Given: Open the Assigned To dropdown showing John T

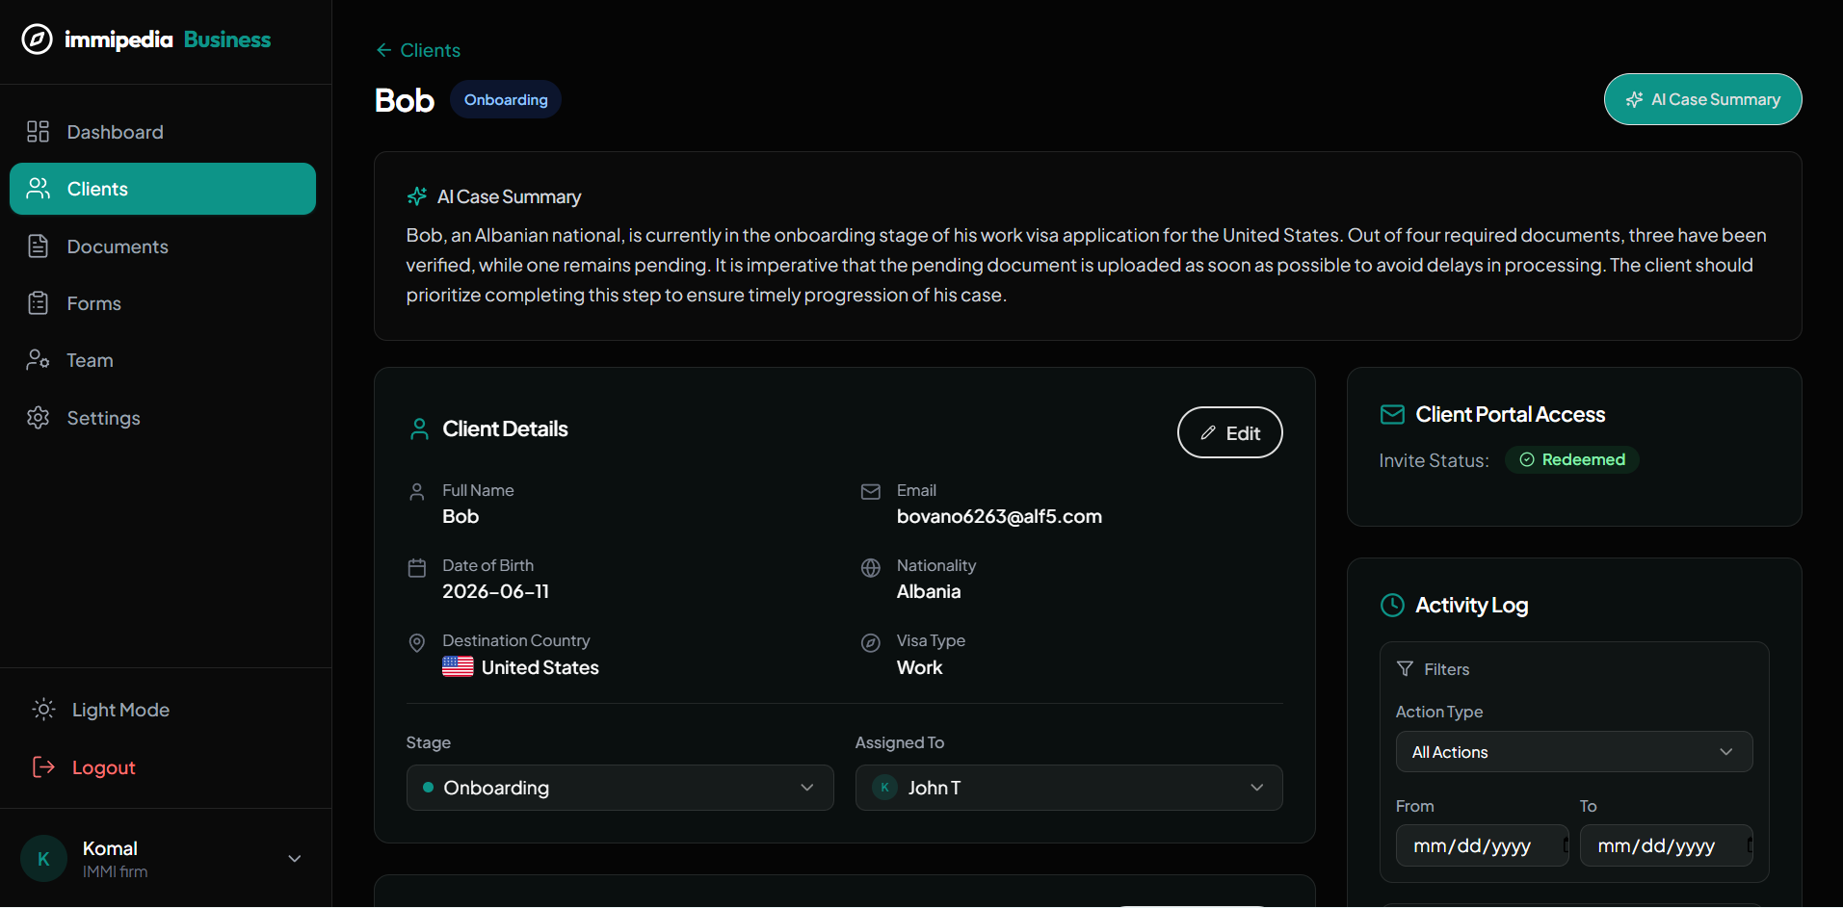Looking at the screenshot, I should [x=1068, y=788].
